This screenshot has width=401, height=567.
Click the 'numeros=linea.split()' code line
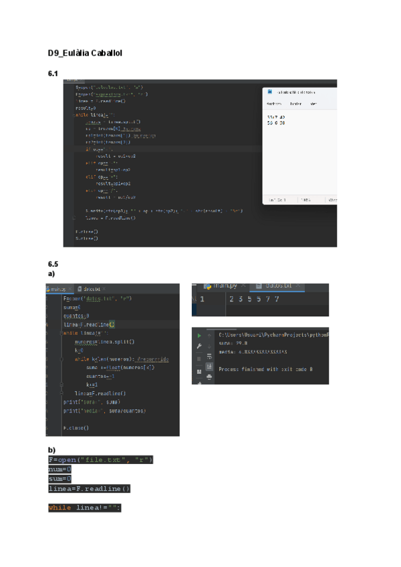[x=104, y=342]
